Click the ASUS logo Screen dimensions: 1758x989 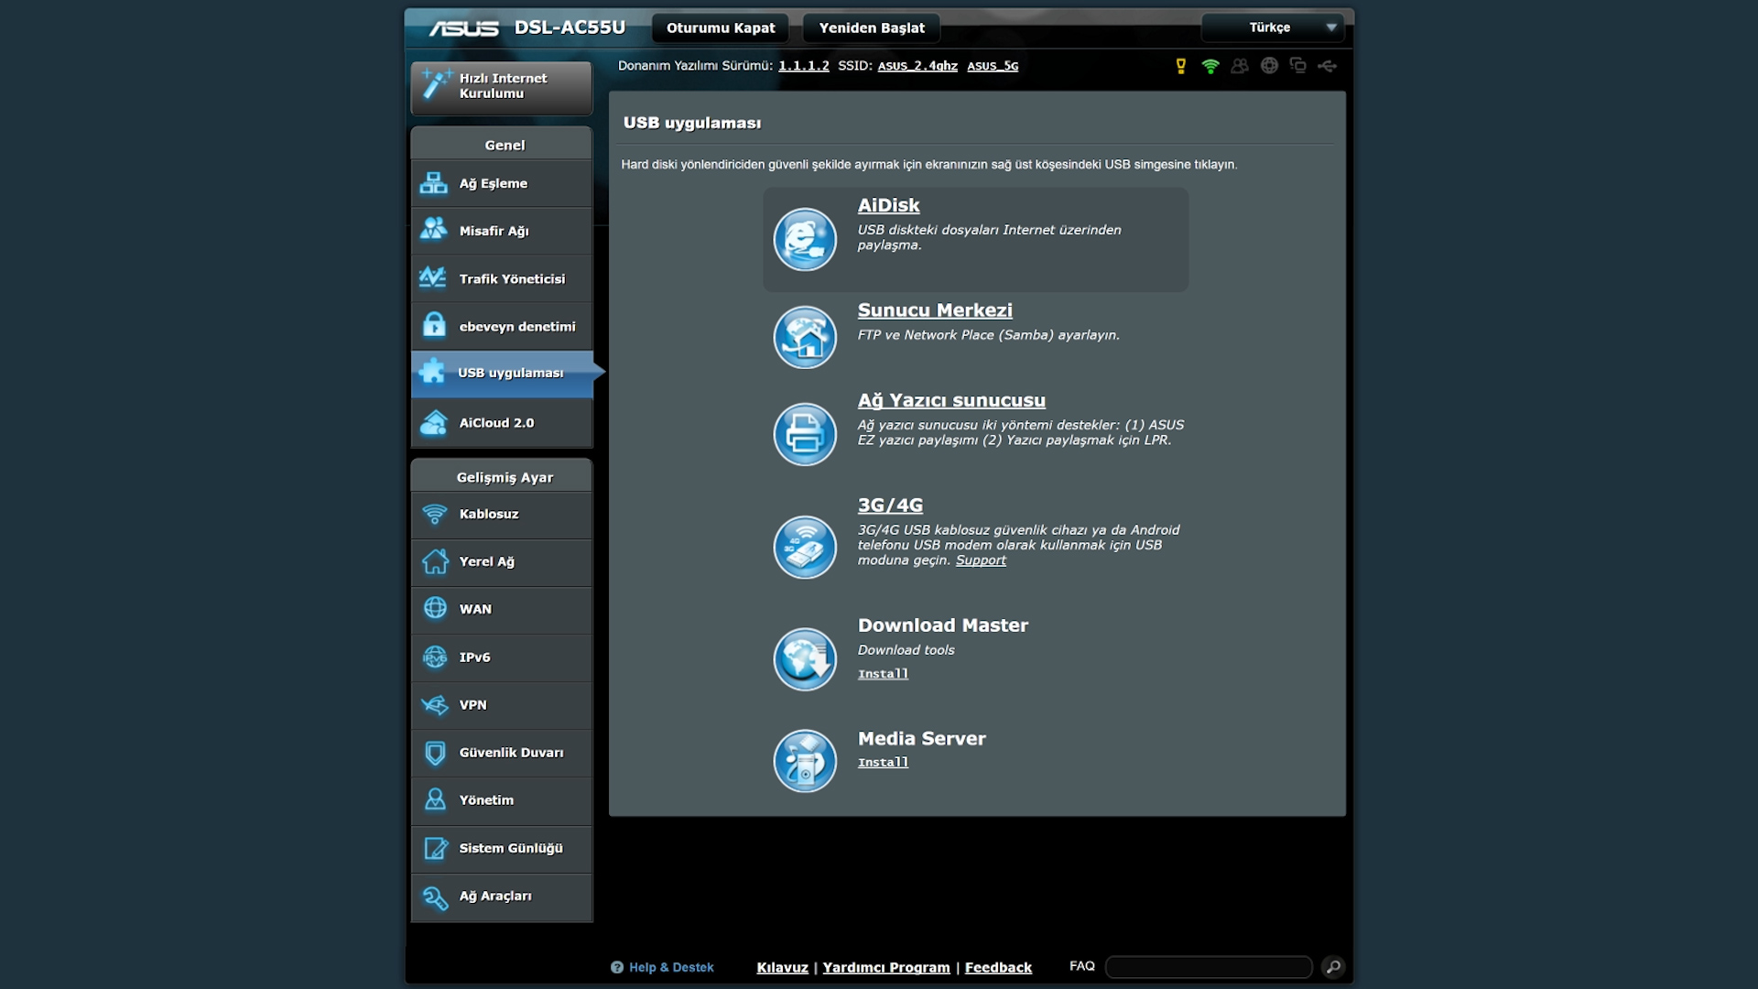464,28
